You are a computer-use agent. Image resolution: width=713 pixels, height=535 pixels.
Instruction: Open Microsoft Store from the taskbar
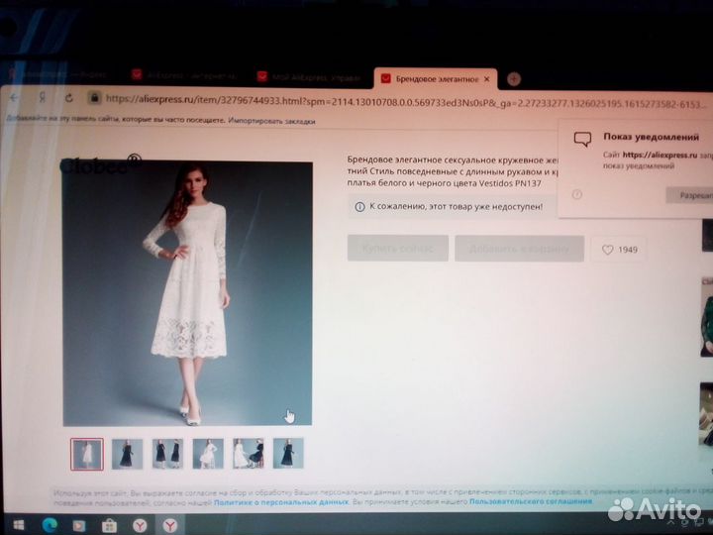click(x=110, y=524)
